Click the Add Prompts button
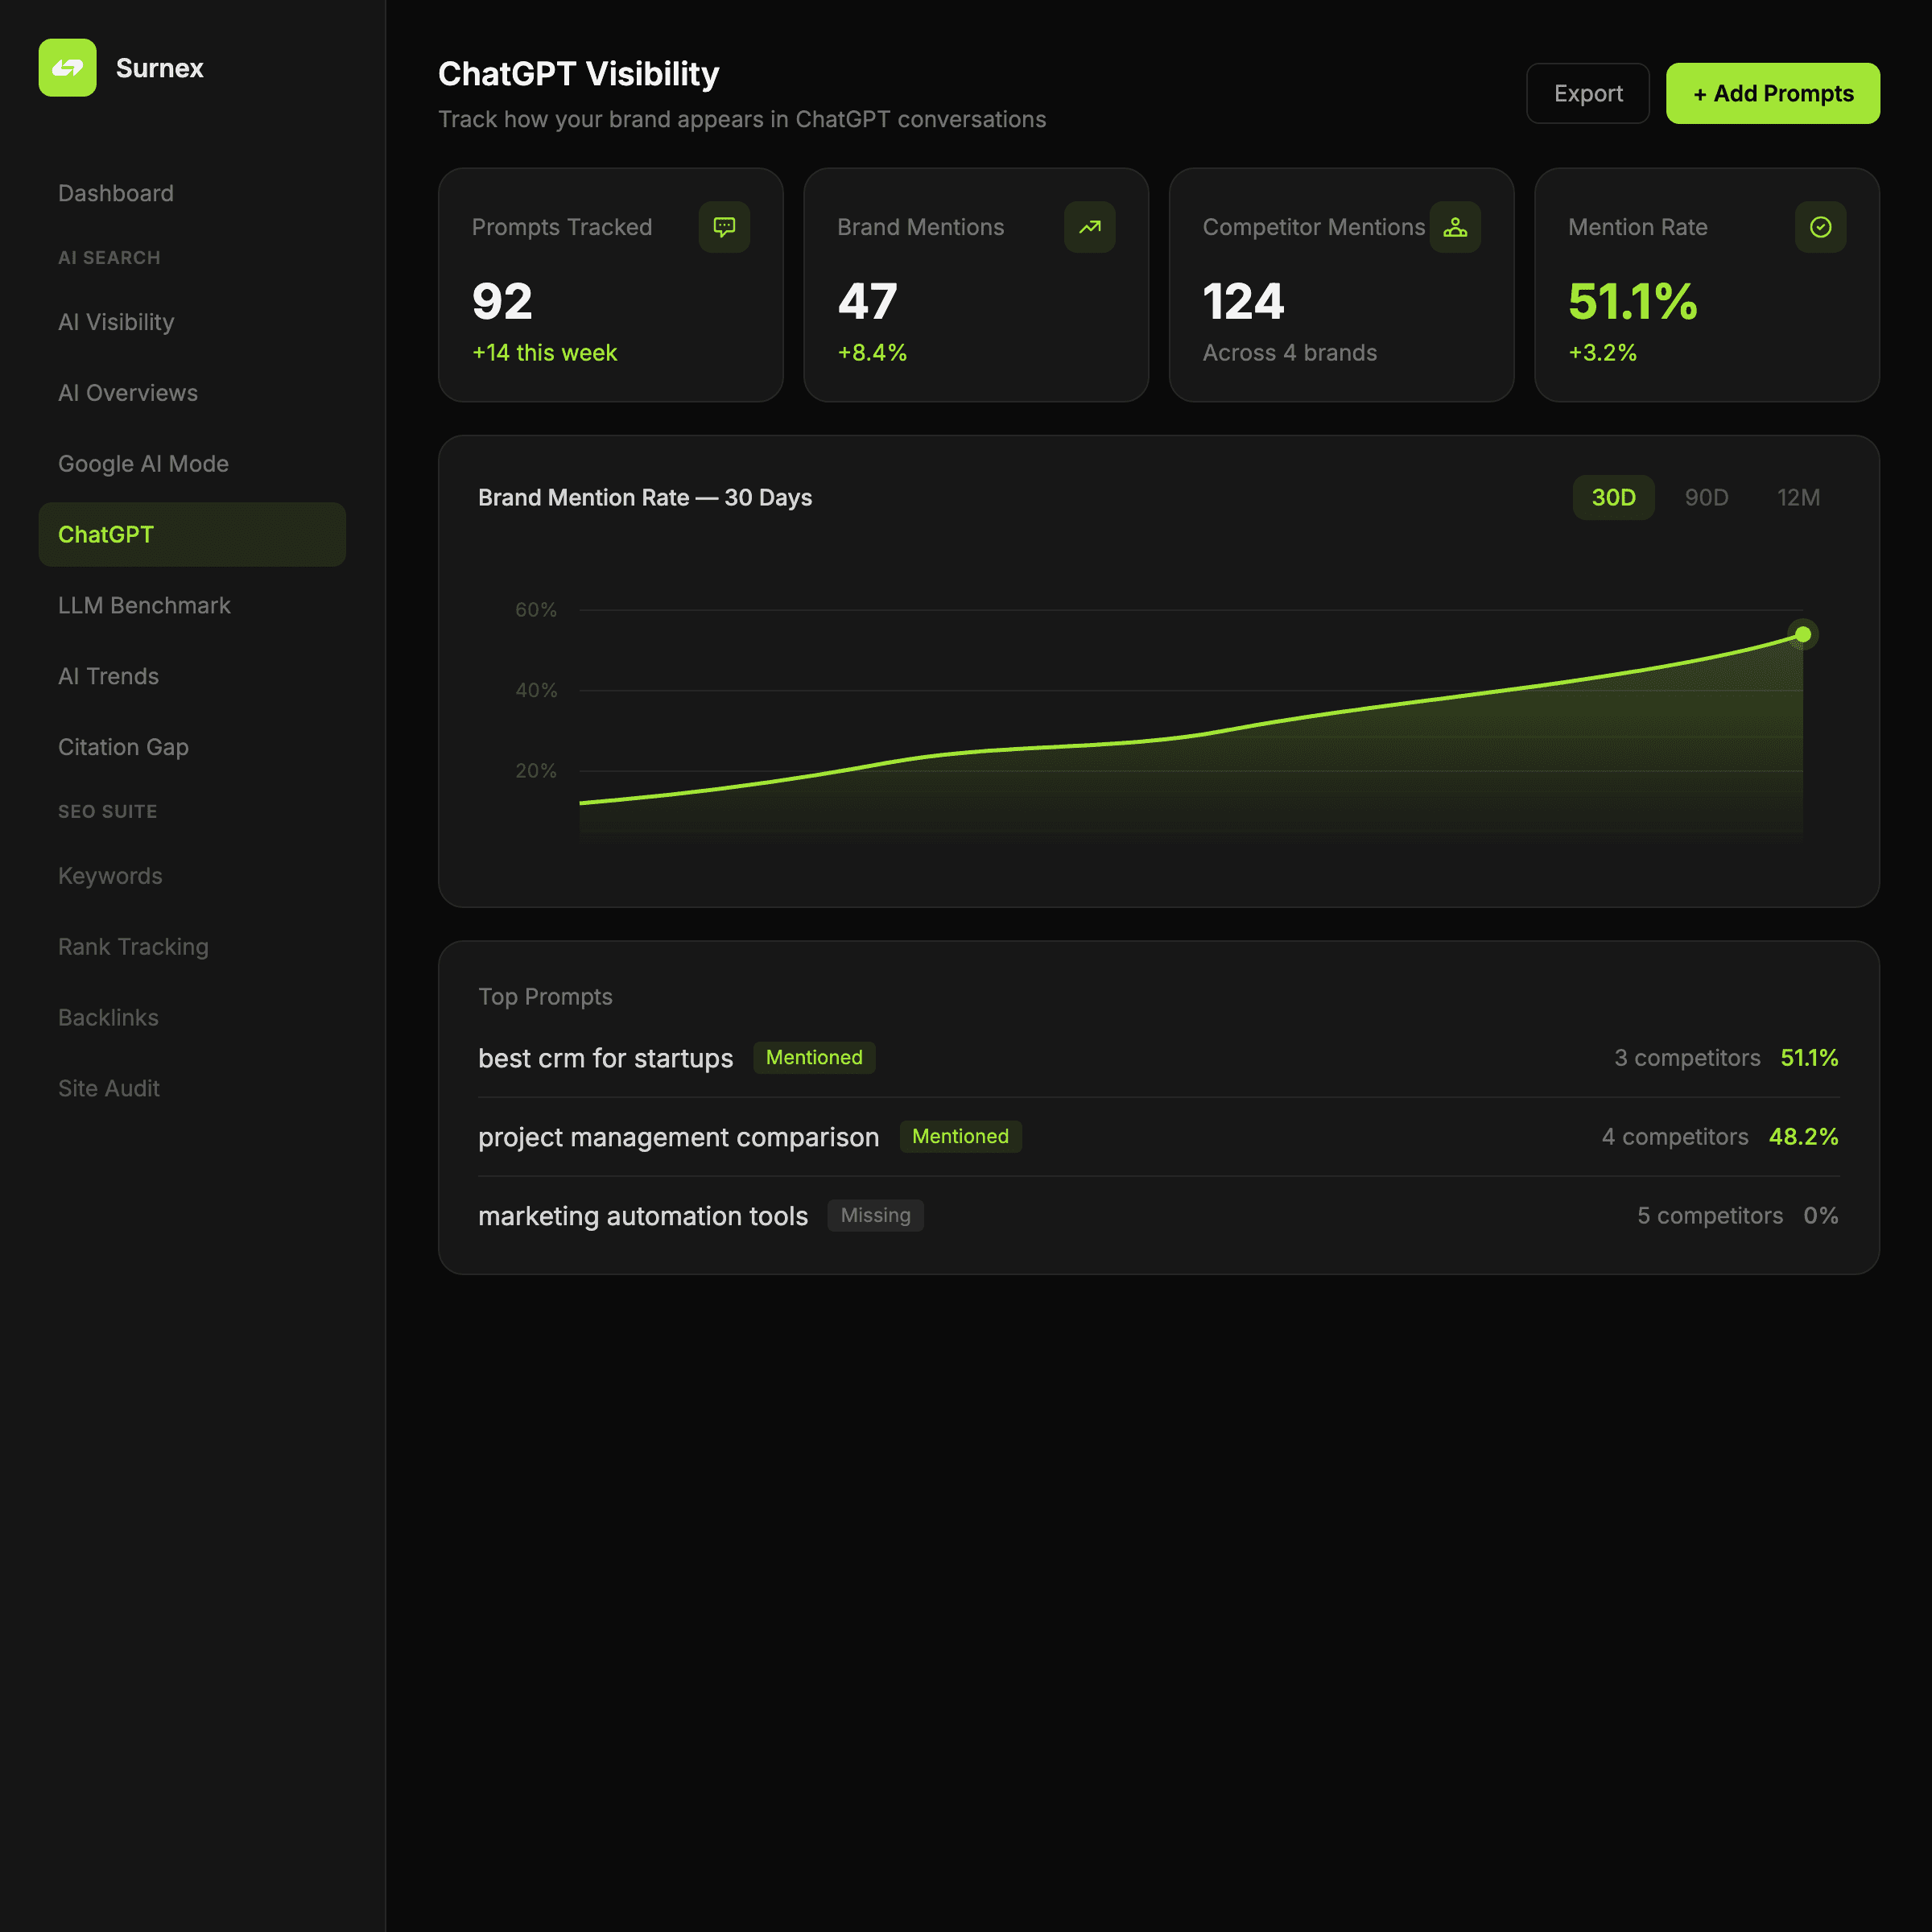 [1772, 93]
